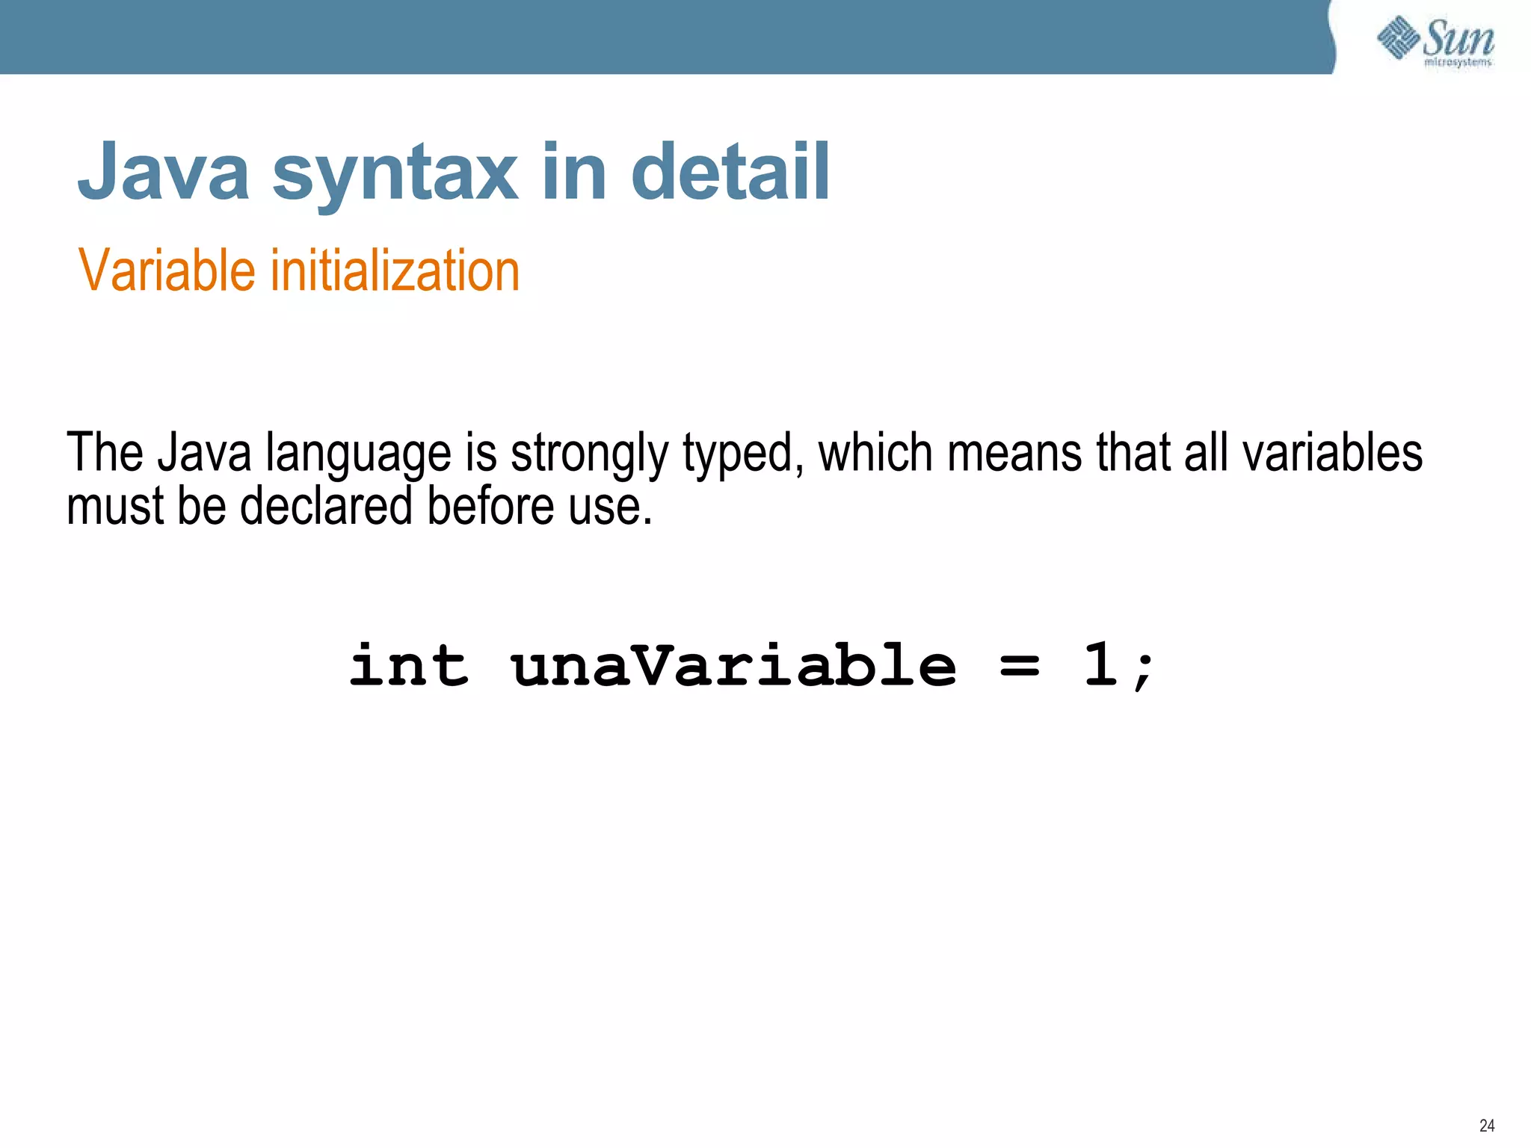Viewport: 1531px width, 1148px height.
Task: Click the slide page number 24
Action: click(x=1487, y=1126)
